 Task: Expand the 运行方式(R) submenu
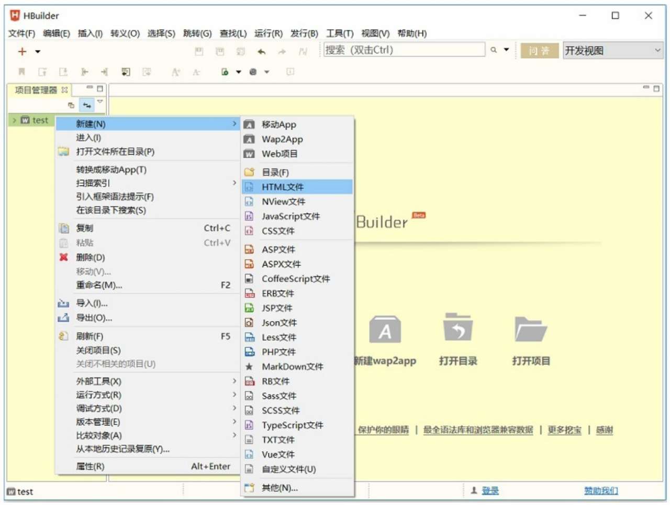234,394
